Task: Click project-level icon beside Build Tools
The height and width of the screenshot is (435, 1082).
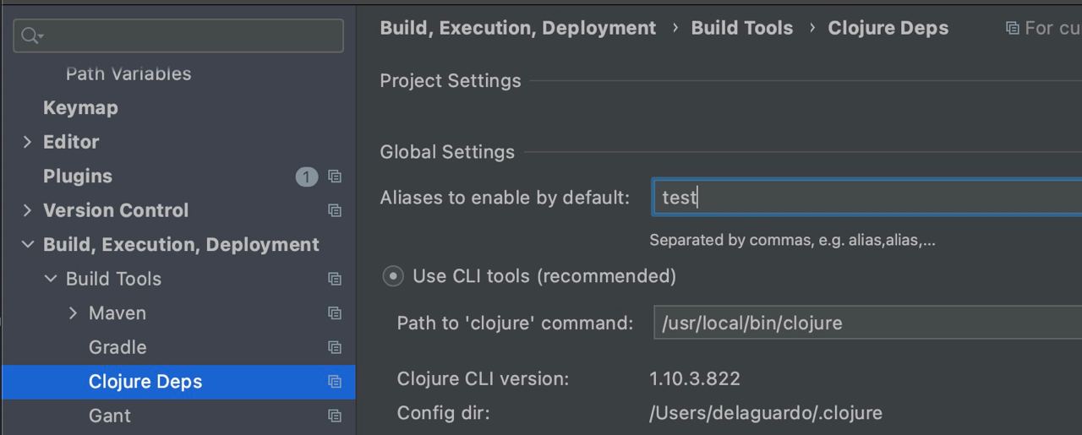Action: pyautogui.click(x=335, y=279)
